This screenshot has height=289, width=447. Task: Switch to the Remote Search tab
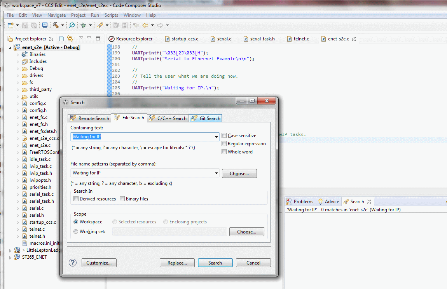click(89, 118)
